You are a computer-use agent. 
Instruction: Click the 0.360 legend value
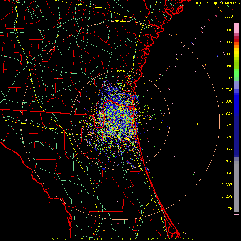tap(227, 173)
